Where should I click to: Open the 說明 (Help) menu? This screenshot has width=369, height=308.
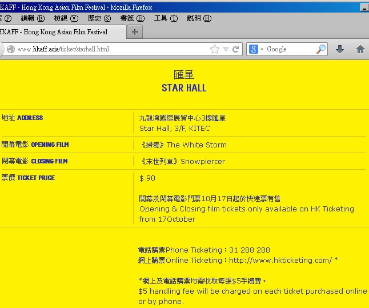pyautogui.click(x=199, y=18)
